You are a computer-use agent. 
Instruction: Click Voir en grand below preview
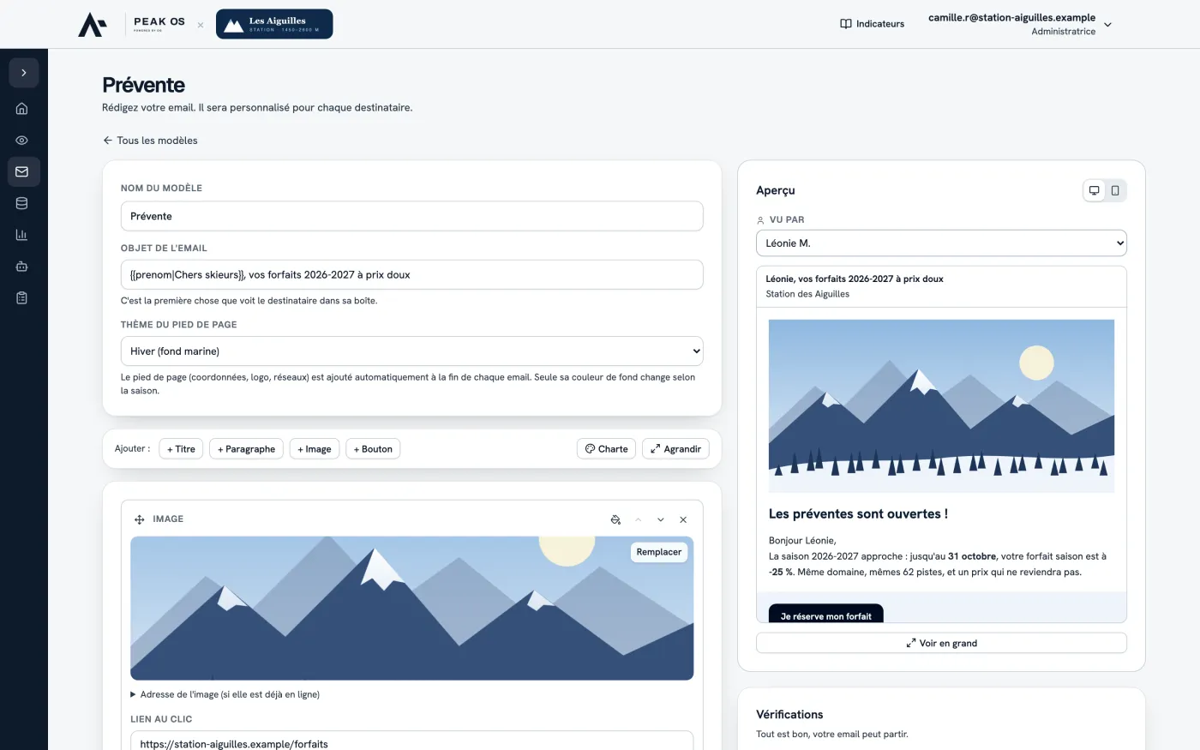point(941,643)
